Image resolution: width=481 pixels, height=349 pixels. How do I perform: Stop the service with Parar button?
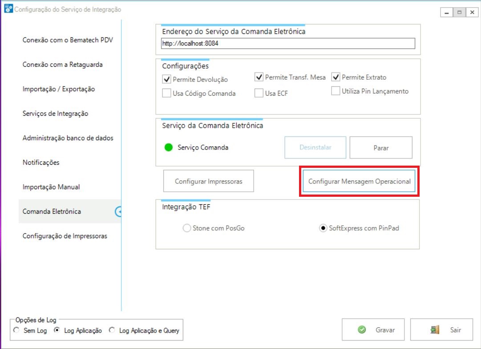click(x=381, y=148)
